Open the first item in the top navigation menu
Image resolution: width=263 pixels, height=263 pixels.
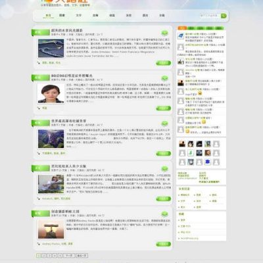48,16
